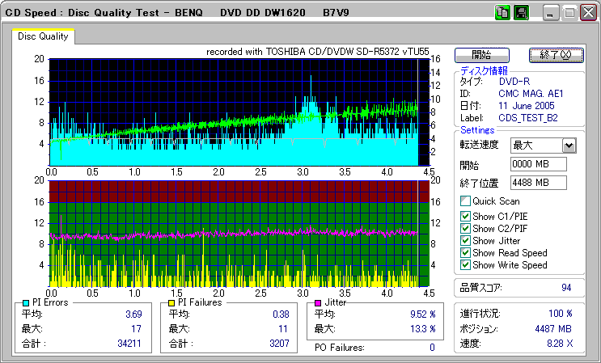The image size is (601, 363).
Task: Click the yellow PI Failures legend swatch
Action: tap(171, 302)
